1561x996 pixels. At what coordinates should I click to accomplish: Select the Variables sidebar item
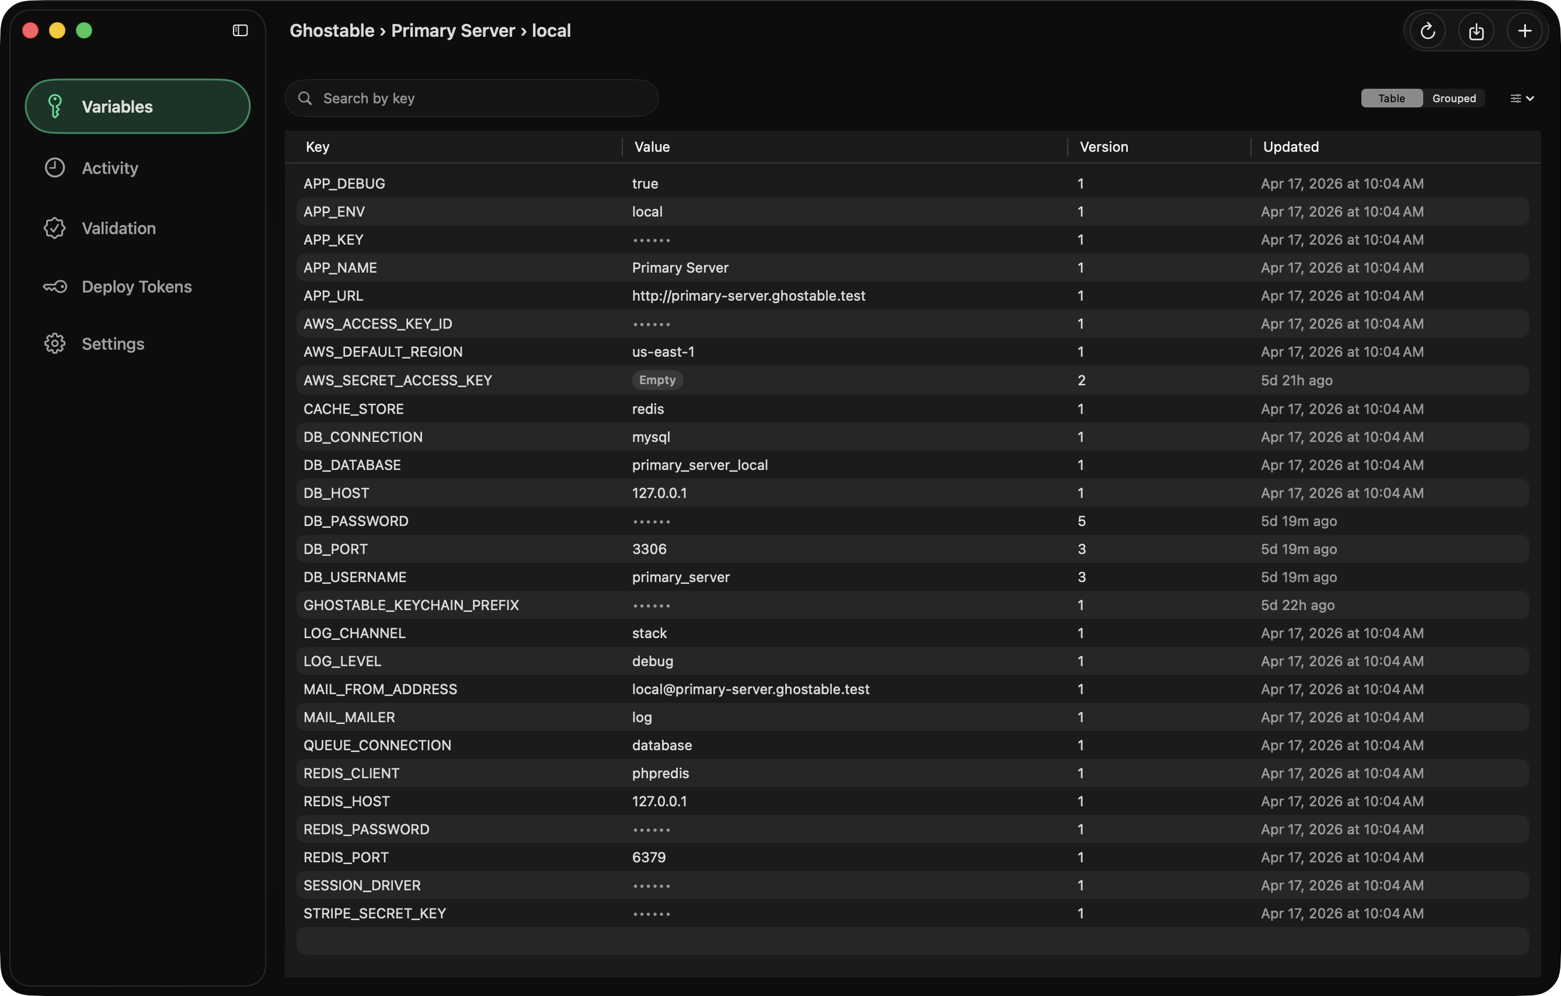137,106
